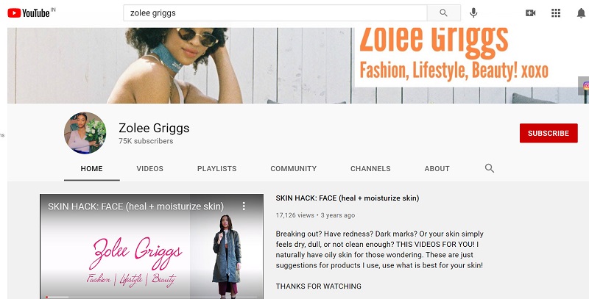The image size is (589, 299).
Task: Click the 75K subscribers text
Action: [146, 141]
